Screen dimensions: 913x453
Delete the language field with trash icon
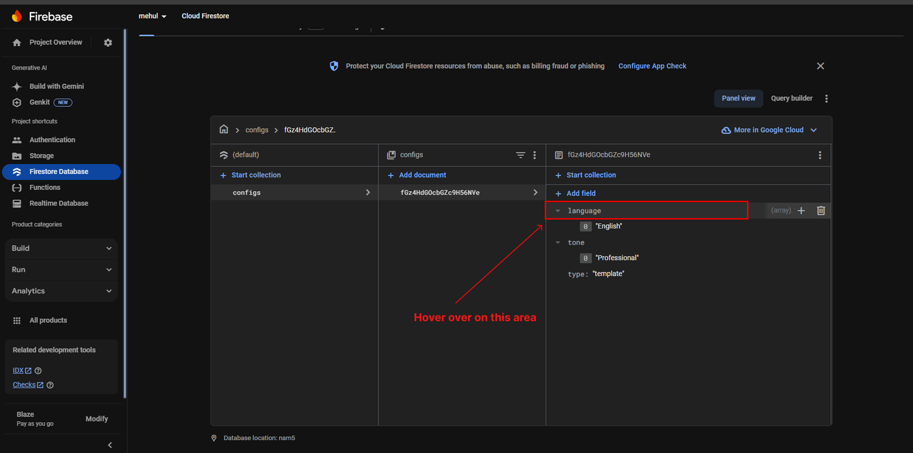pos(821,211)
